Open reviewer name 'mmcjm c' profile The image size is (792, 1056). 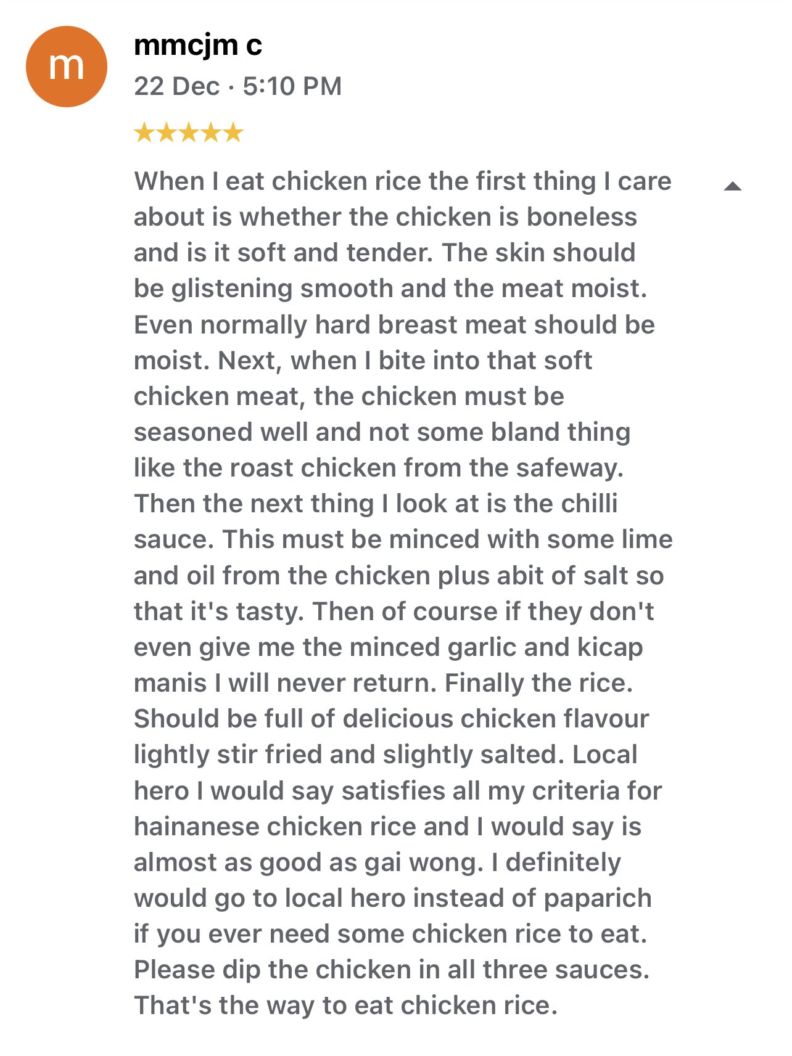click(197, 45)
